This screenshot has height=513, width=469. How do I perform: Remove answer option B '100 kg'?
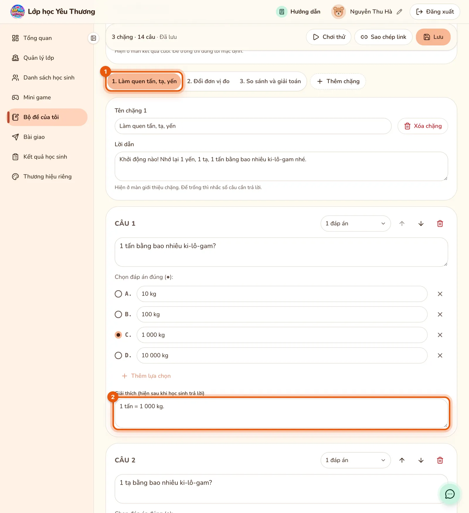coord(440,314)
